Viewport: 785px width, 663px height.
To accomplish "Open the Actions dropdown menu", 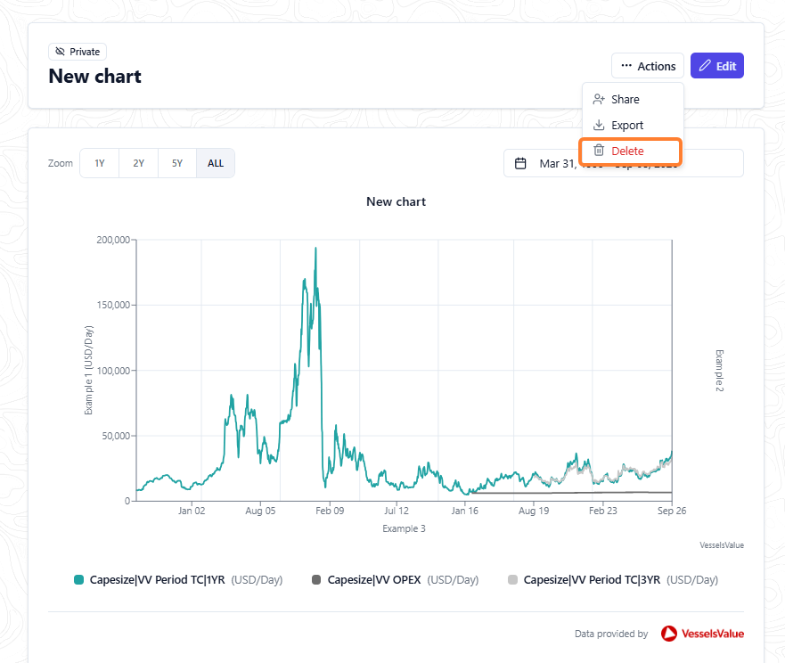I will coord(647,66).
